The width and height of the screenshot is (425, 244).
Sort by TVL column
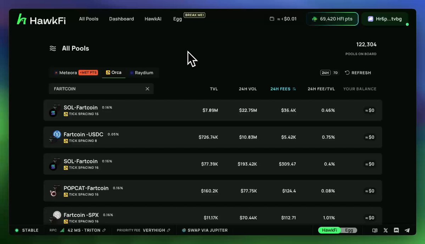pyautogui.click(x=214, y=89)
